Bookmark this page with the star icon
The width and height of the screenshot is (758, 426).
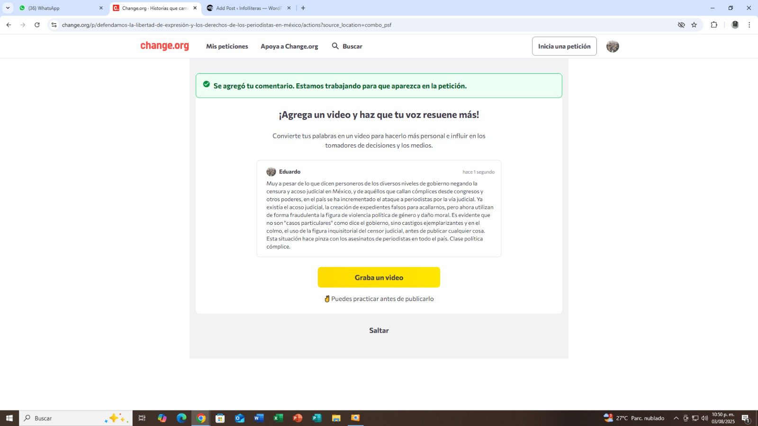694,25
